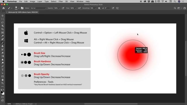Select the Rectangular Marquee tool
Viewport: 187px width, 105px height.
[x=3, y=19]
